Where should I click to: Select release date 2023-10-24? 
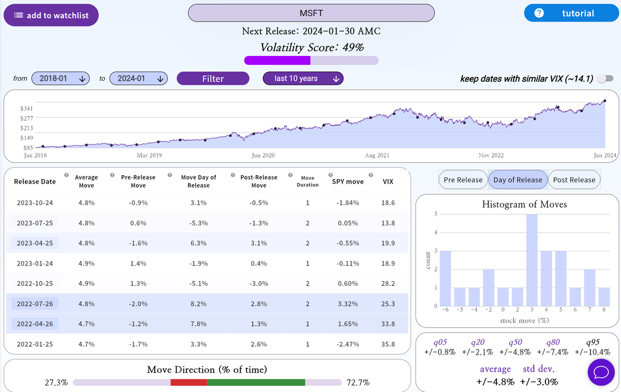point(35,203)
